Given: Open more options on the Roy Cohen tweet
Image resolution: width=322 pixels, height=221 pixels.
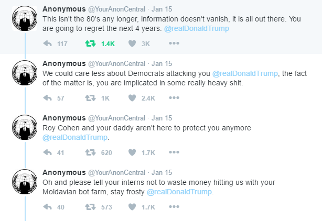Looking at the screenshot, I should click(x=174, y=152).
